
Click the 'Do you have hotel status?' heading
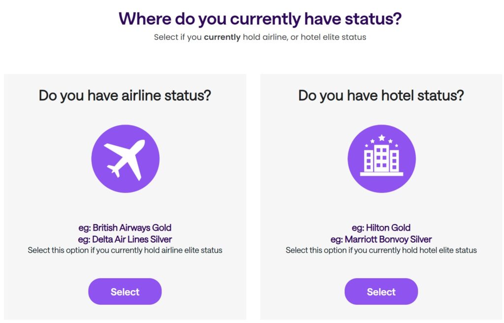pos(381,96)
